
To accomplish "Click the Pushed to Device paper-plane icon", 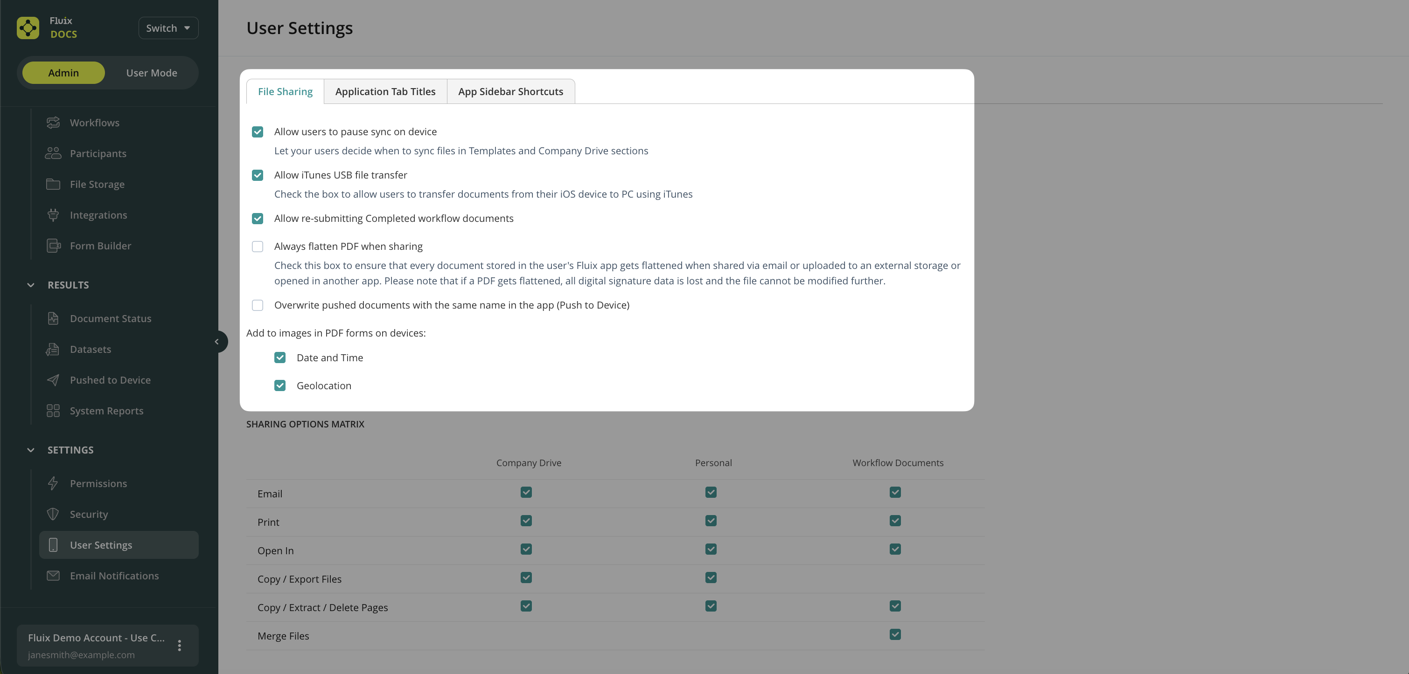I will pos(53,379).
